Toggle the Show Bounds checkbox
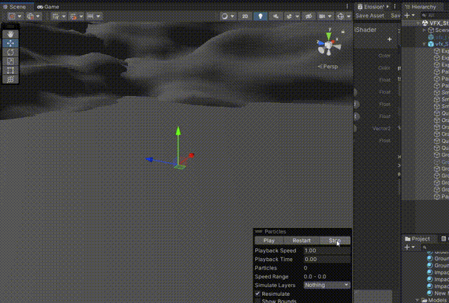Screen dimensions: 449x303 [257, 301]
